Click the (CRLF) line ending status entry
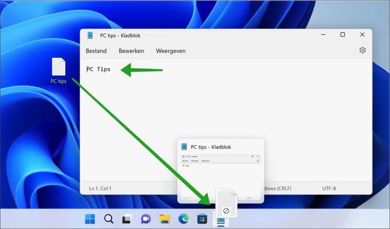 tap(278, 188)
